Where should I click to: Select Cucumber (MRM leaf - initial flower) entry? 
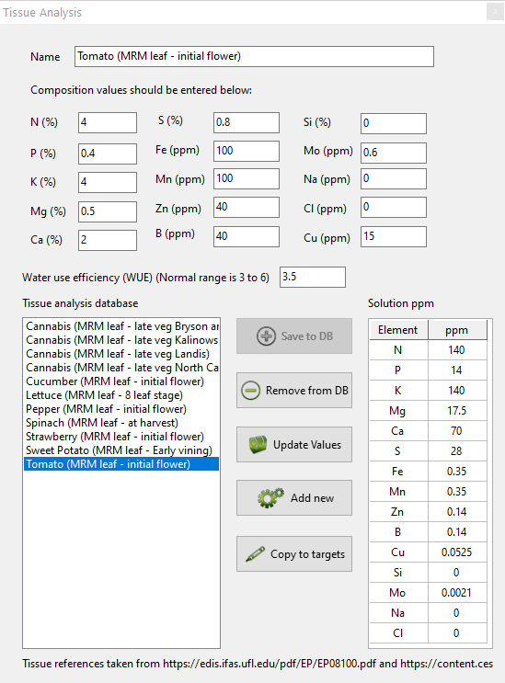[x=115, y=381]
